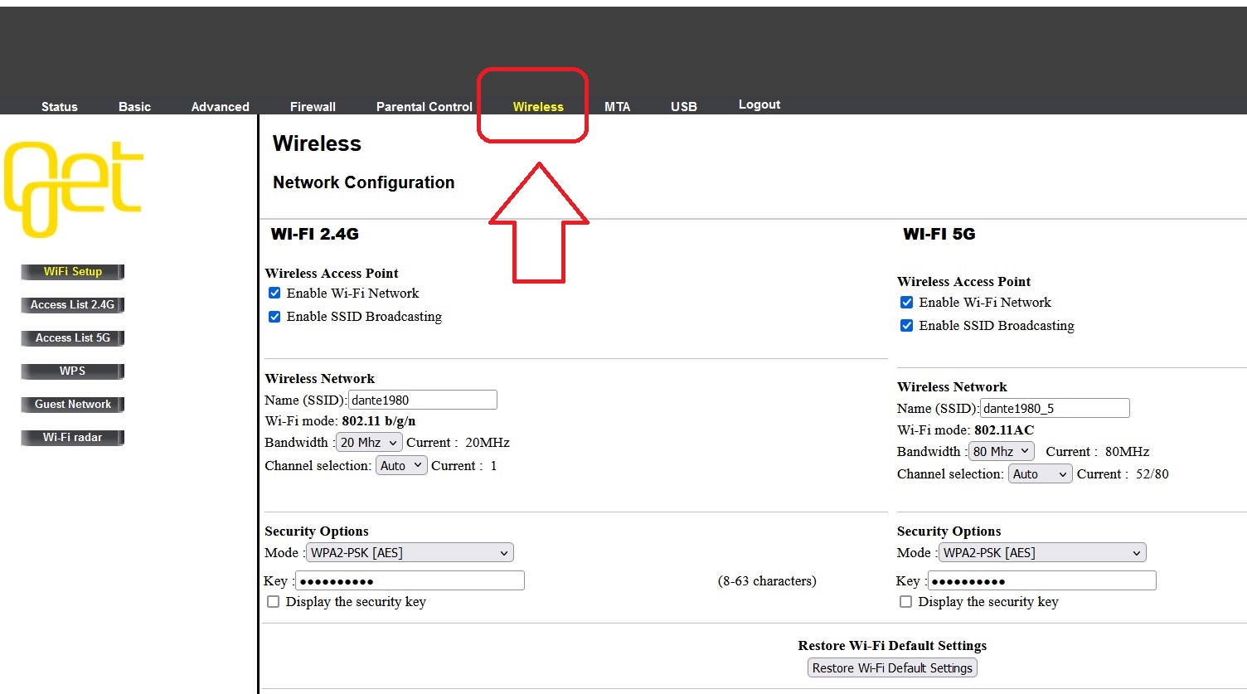Screen dimensions: 1247x694
Task: Go to the WPS settings page
Action: [x=73, y=371]
